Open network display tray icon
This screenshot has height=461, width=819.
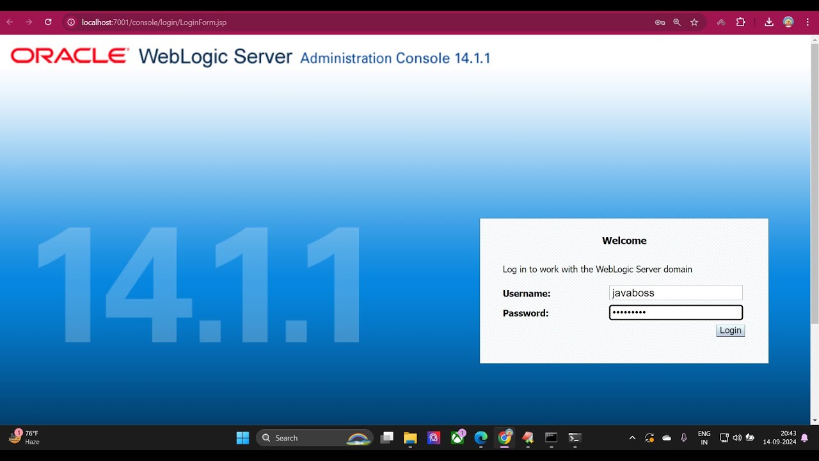pos(724,438)
